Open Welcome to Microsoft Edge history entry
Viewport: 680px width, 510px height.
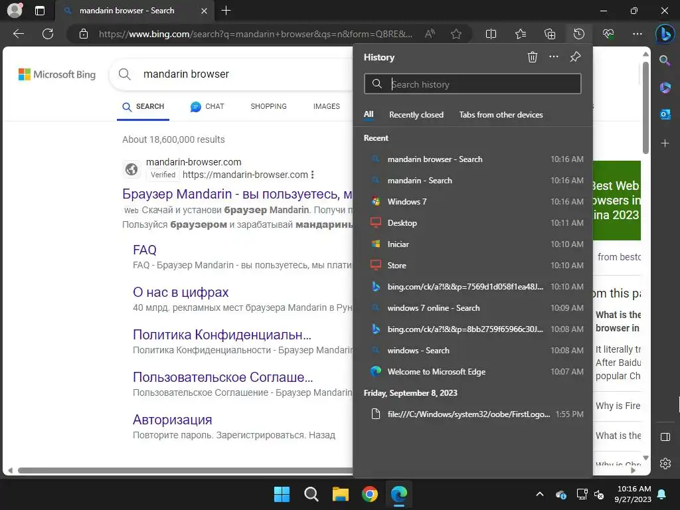[x=473, y=372]
